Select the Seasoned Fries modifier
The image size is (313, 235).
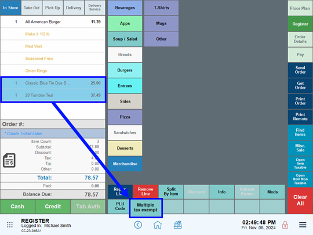(53, 59)
